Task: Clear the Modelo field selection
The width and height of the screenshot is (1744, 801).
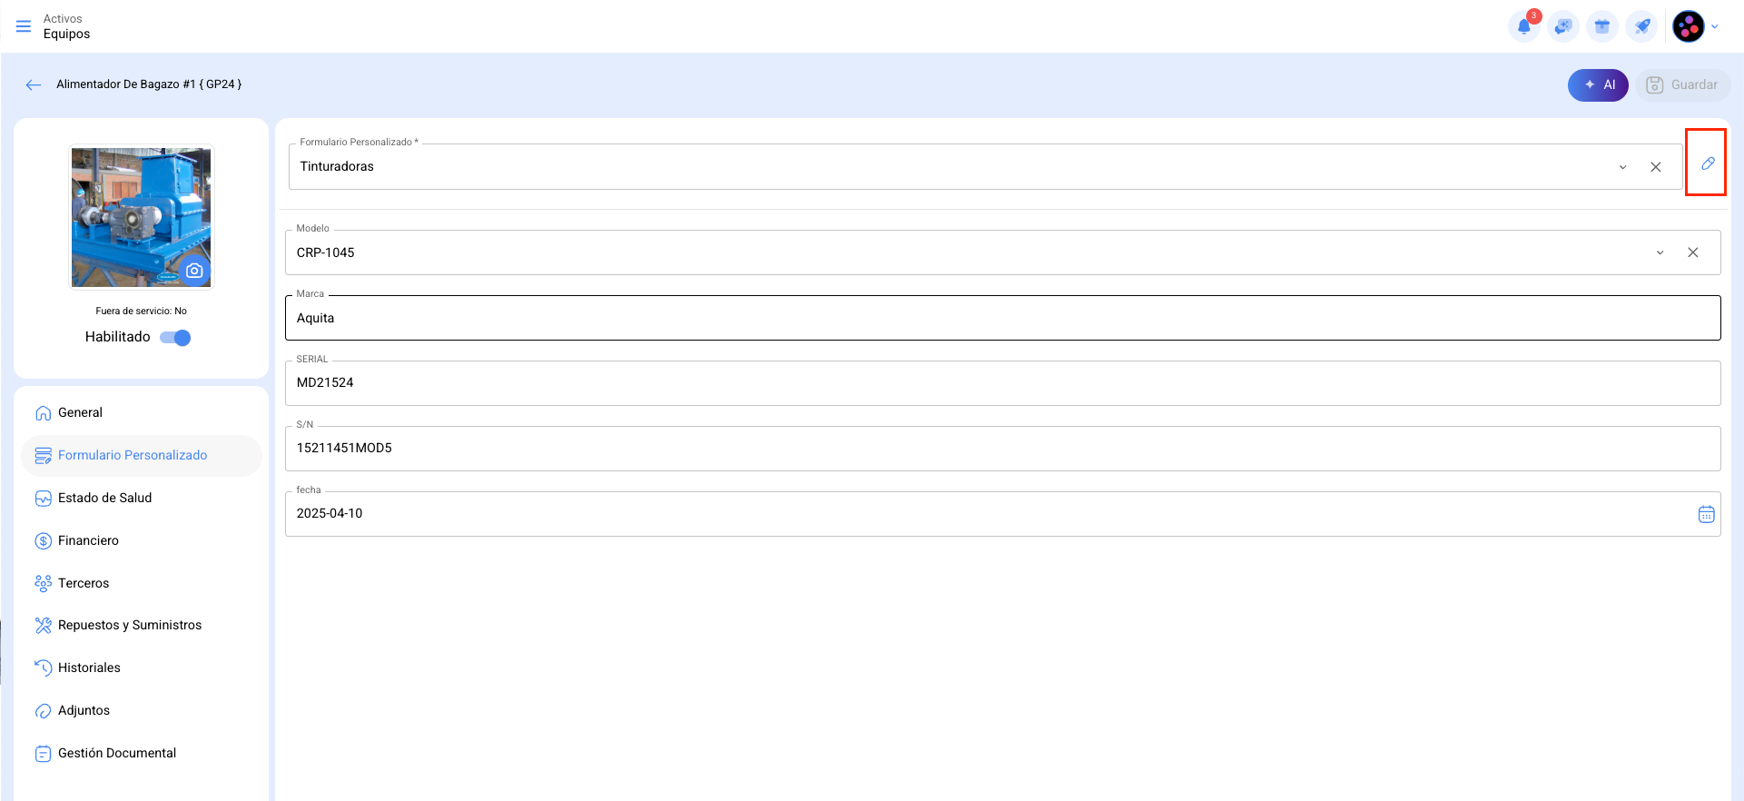Action: (x=1693, y=252)
